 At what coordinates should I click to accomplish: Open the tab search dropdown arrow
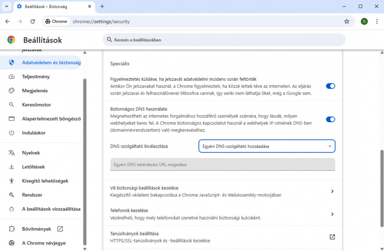[x=7, y=7]
